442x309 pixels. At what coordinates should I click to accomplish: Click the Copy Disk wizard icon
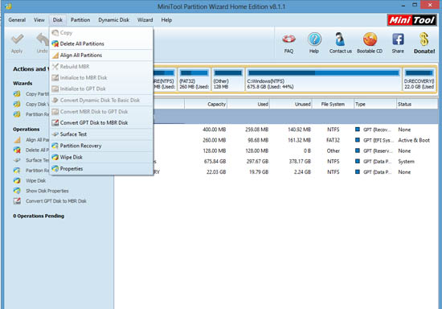point(17,104)
